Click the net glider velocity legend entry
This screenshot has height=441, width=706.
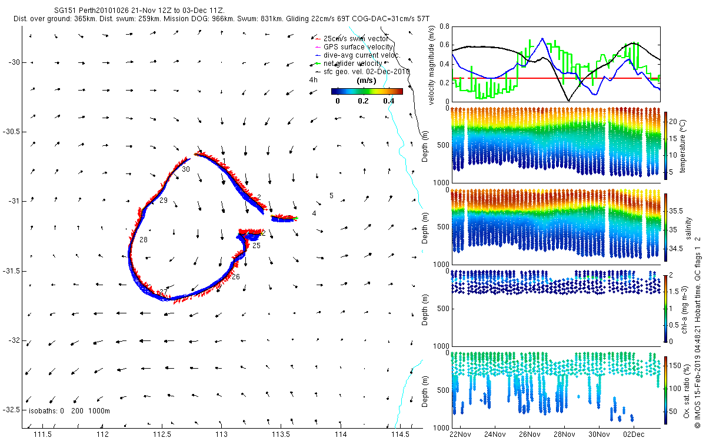[x=348, y=63]
